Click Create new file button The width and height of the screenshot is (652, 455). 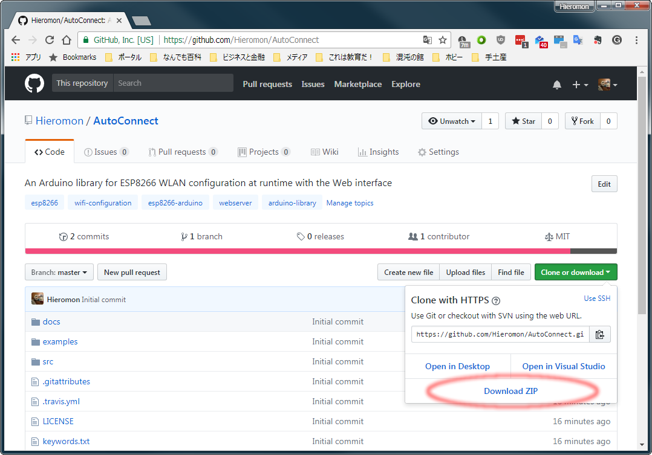409,272
